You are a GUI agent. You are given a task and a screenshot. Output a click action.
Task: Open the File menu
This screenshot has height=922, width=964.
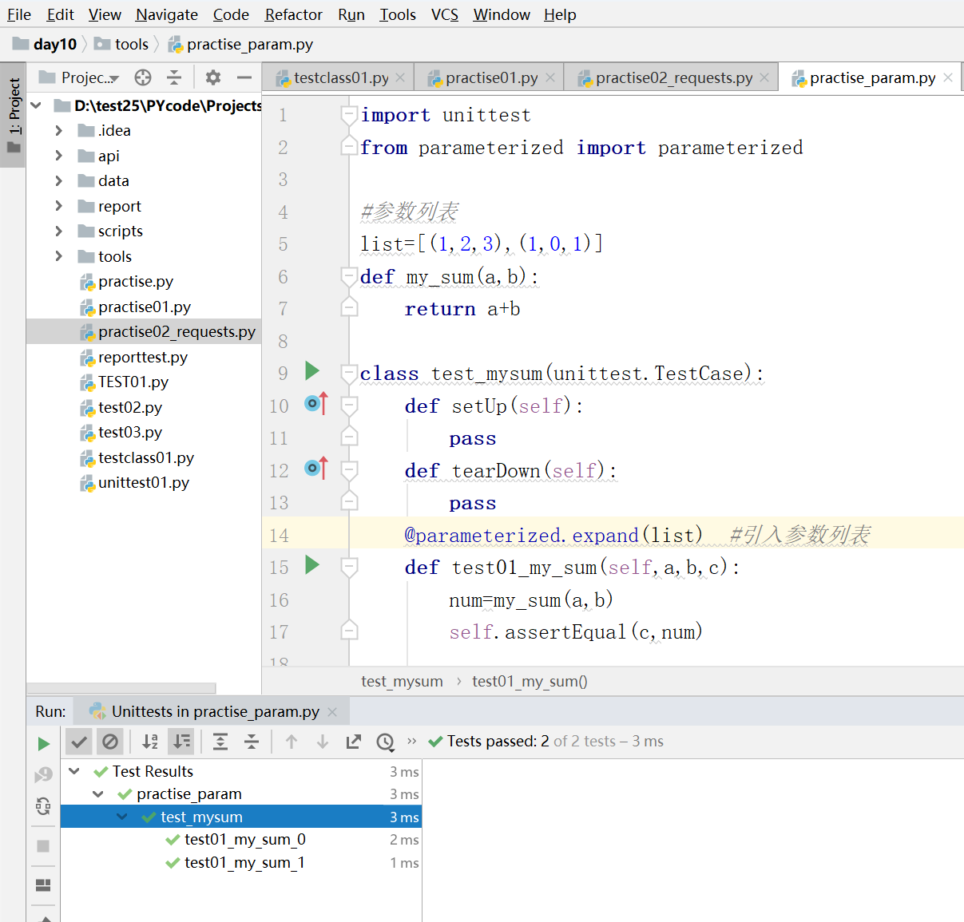19,14
